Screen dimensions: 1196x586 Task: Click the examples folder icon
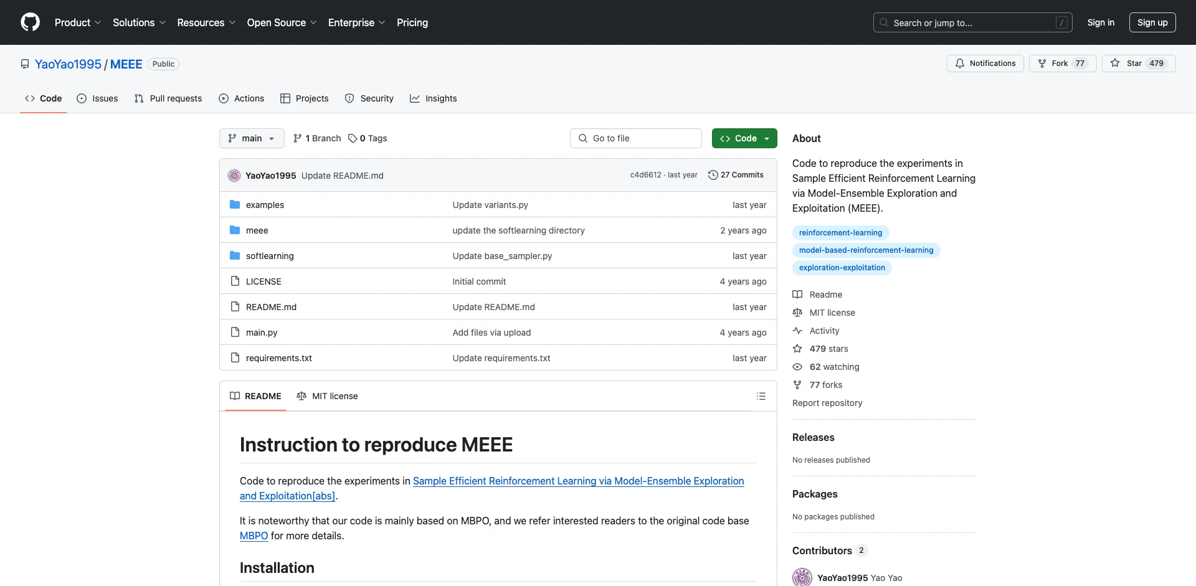235,204
